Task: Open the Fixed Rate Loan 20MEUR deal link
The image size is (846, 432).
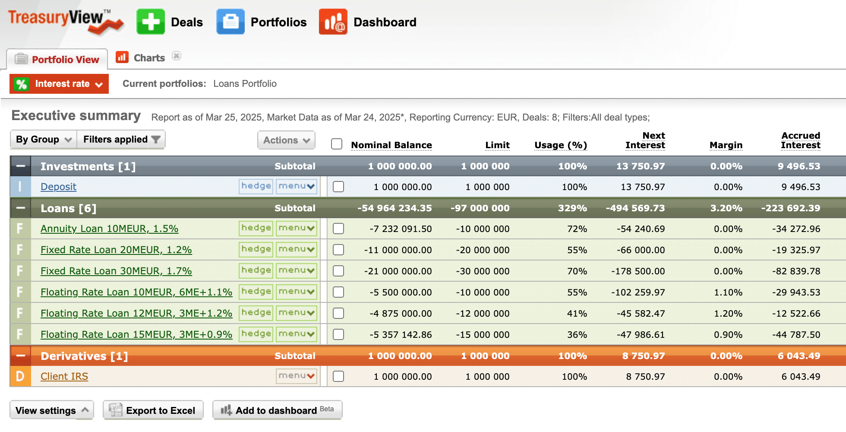Action: click(x=116, y=249)
